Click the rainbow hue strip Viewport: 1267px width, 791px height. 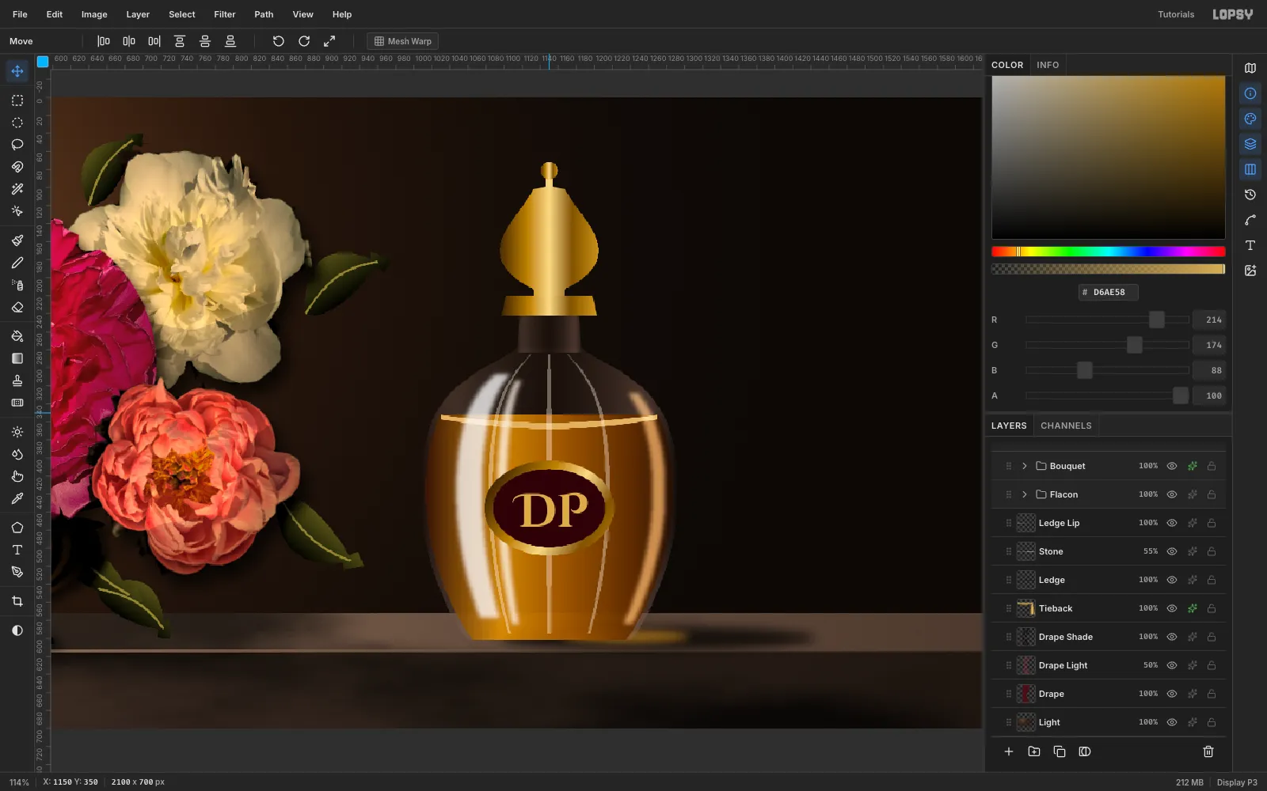pos(1109,252)
